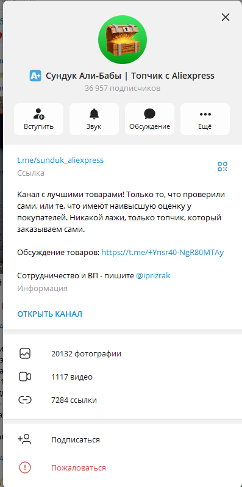This screenshot has height=487, width=242.
Task: Open the @iprizrak profile mention
Action: 153,276
